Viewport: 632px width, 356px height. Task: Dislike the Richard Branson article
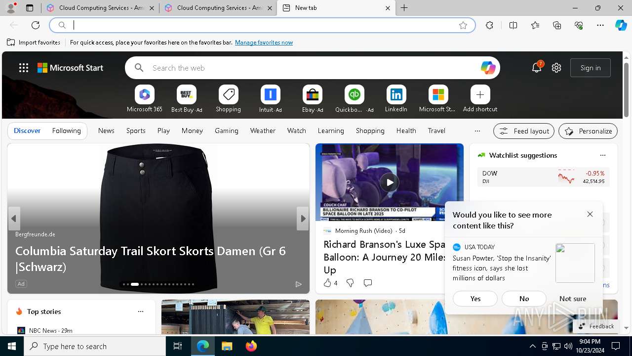350,283
